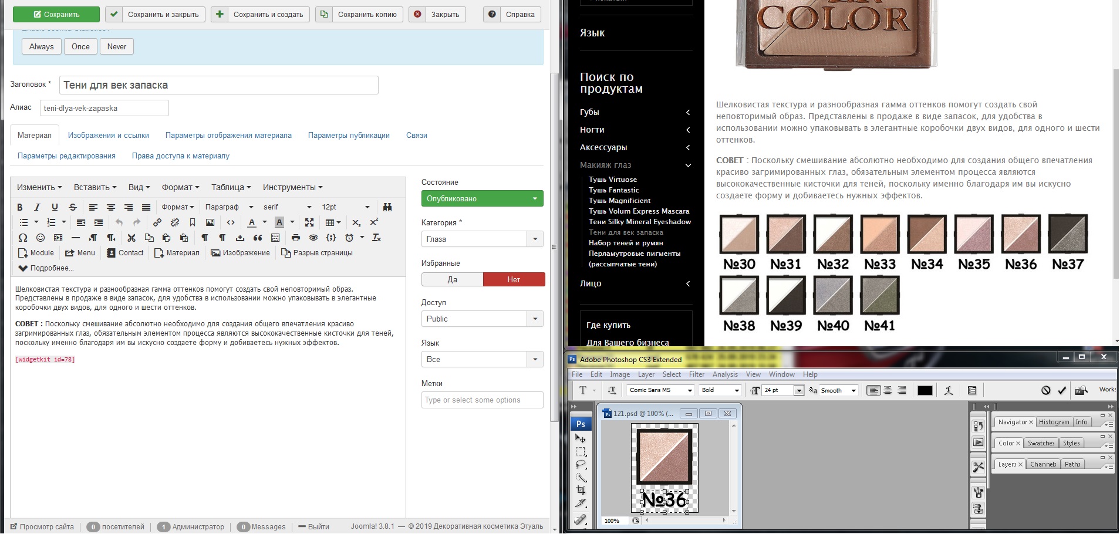Open the insert image icon in editor toolbar
The height and width of the screenshot is (534, 1120).
point(210,222)
